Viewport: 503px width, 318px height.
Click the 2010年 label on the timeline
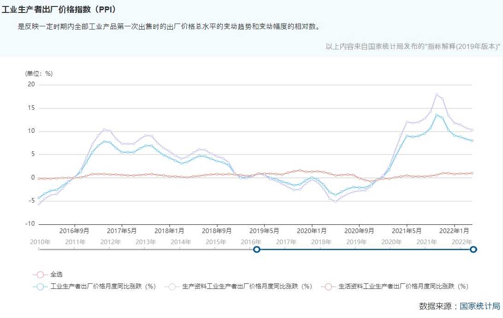(x=40, y=242)
